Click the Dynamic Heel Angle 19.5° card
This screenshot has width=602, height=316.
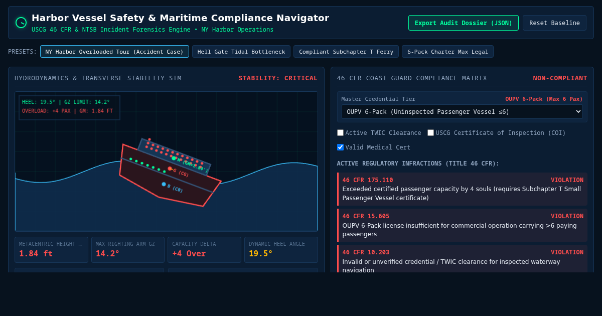coord(281,250)
